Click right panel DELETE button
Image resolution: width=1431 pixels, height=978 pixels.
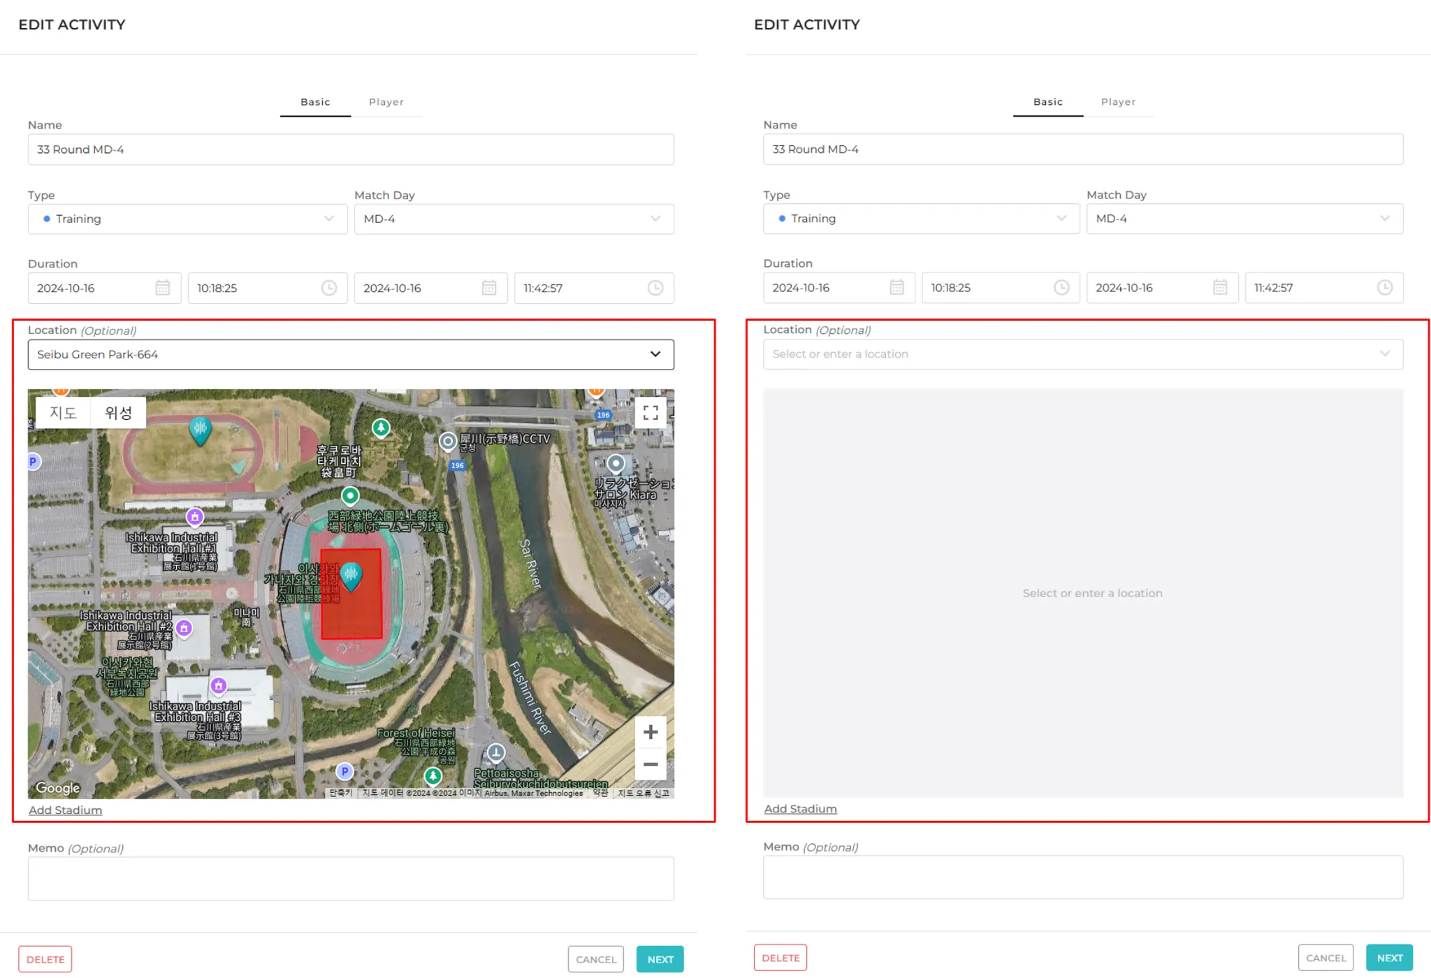click(x=780, y=958)
